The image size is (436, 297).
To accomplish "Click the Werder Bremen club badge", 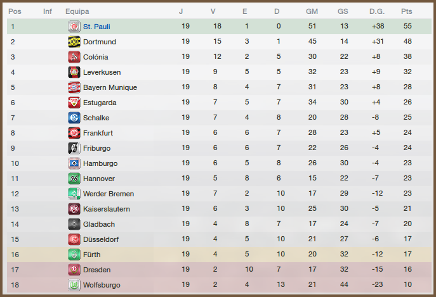I will click(74, 194).
